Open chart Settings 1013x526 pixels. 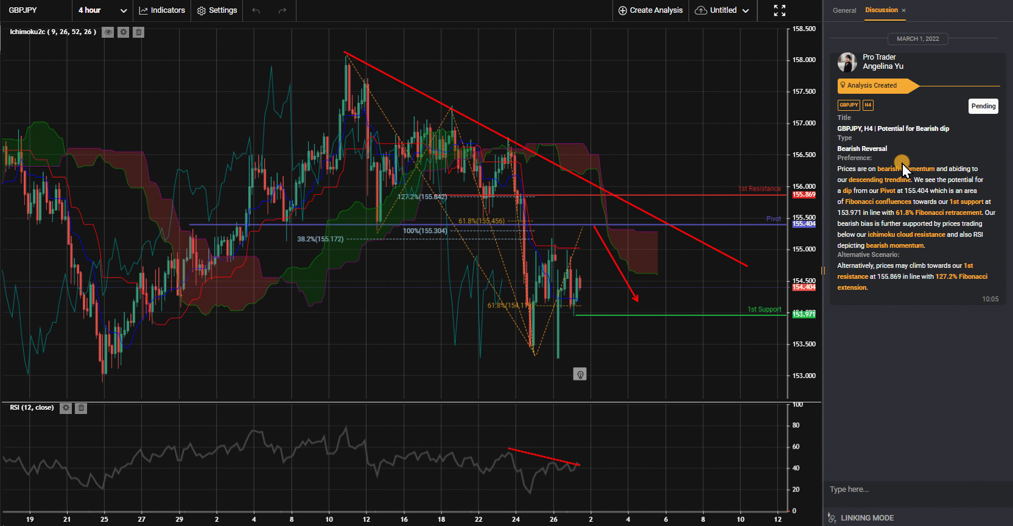(x=217, y=10)
